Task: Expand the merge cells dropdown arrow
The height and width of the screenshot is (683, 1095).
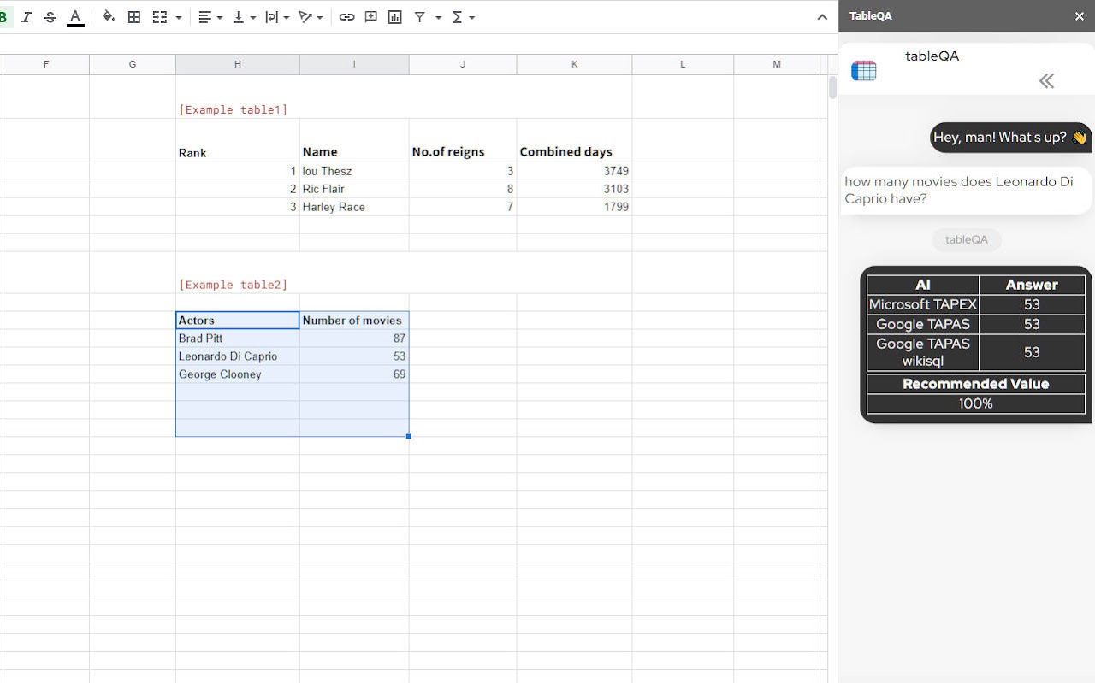Action: click(179, 17)
